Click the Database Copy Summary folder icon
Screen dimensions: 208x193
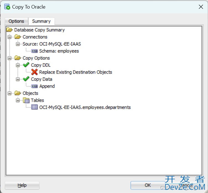tap(10, 30)
